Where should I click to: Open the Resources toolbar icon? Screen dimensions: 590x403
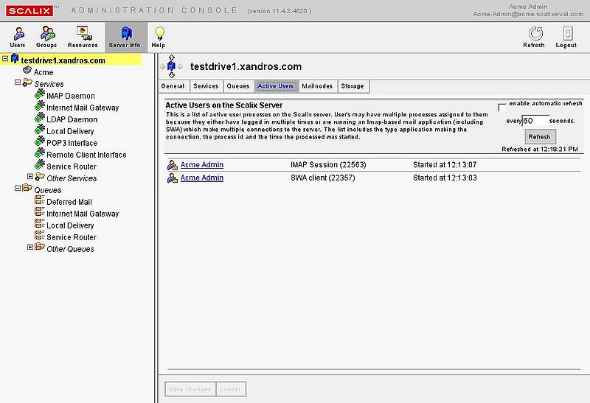tap(83, 34)
